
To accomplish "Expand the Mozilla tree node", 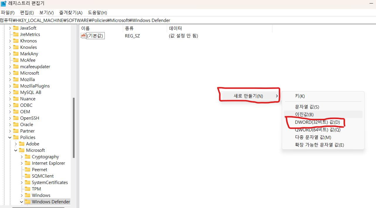I will [10, 80].
